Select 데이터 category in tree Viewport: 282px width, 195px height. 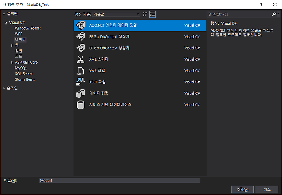pyautogui.click(x=20, y=39)
